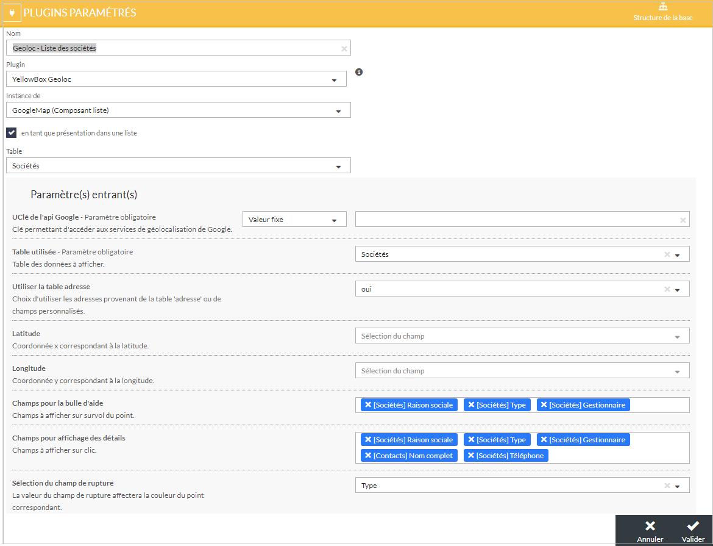Image resolution: width=713 pixels, height=546 pixels.
Task: Clear the Type rupture field selection
Action: [x=667, y=486]
